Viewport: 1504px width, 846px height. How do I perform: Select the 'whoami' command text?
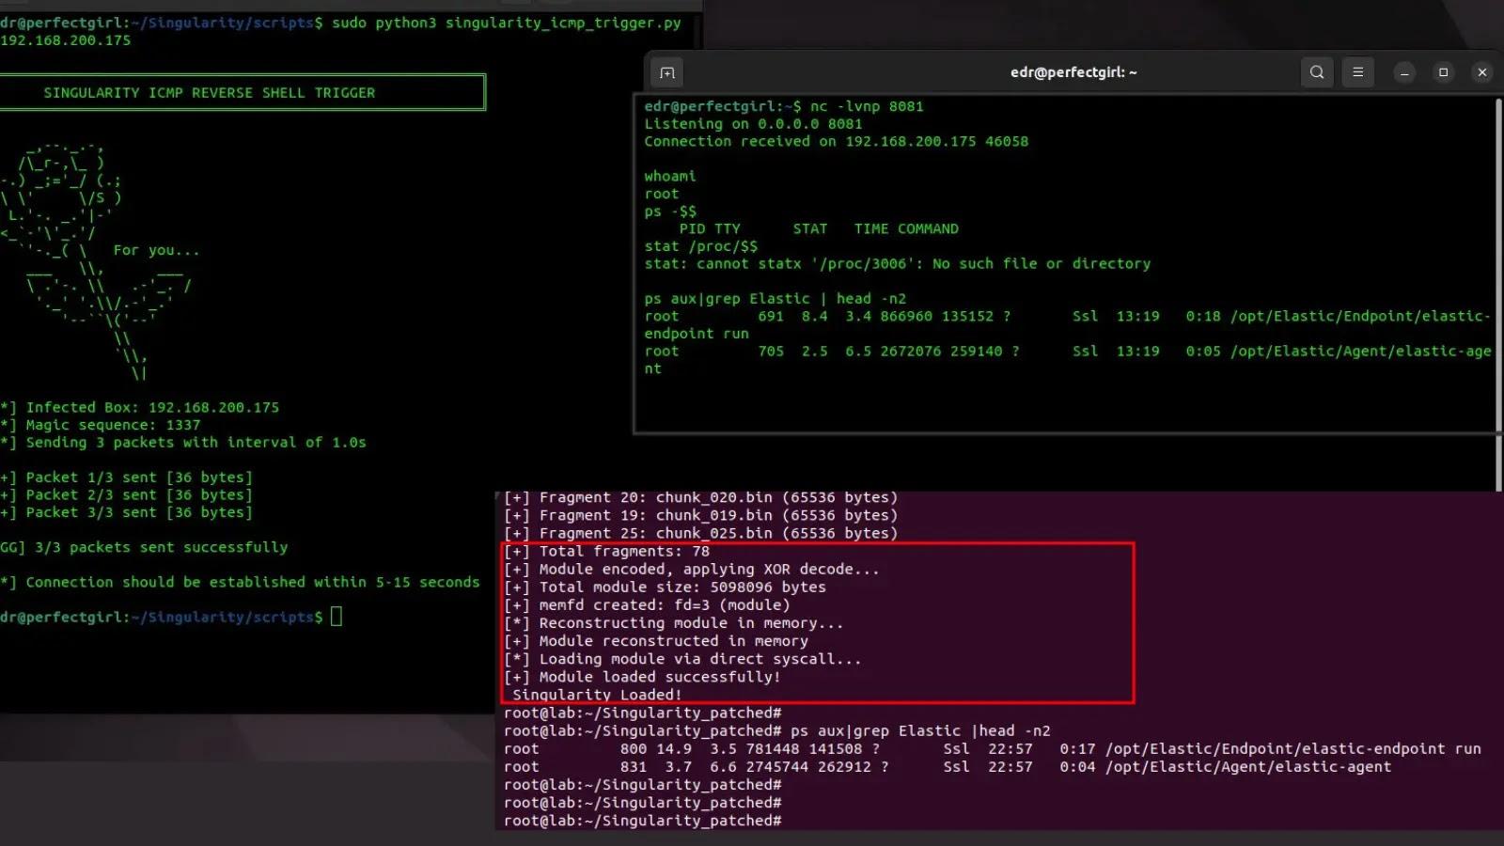point(669,176)
